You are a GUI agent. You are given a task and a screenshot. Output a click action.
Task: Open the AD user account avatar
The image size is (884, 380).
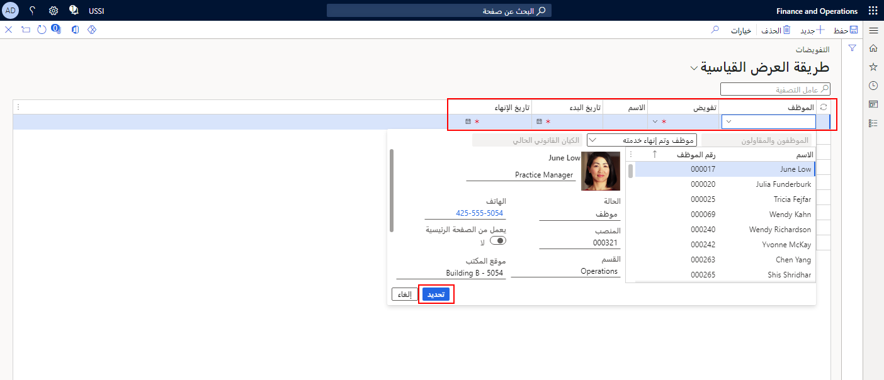point(11,11)
